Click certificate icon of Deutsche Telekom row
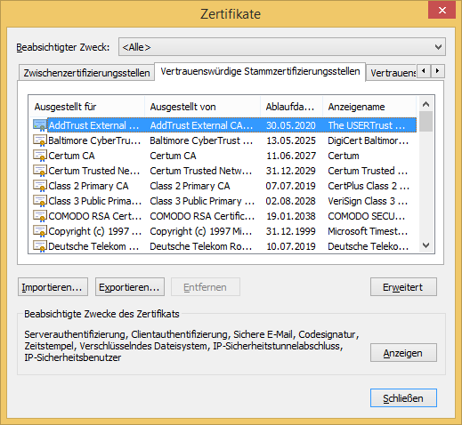The image size is (462, 425). (40, 246)
